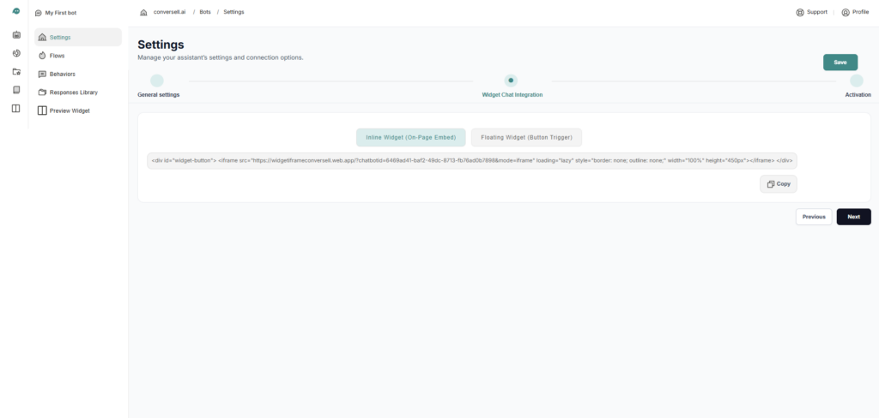Click the embed code text field

click(x=471, y=160)
